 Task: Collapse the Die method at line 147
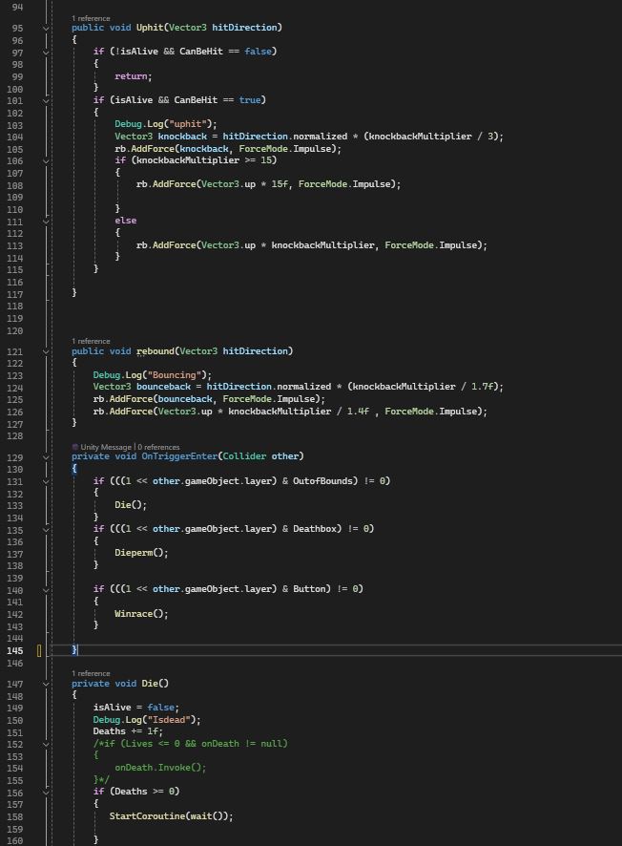pos(46,684)
